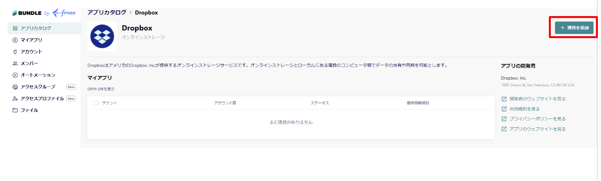Click the マイアプリ section heading

pyautogui.click(x=99, y=78)
